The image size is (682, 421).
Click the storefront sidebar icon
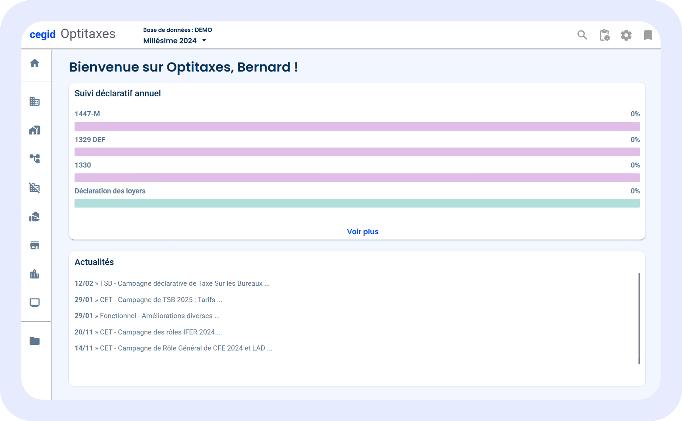click(35, 246)
